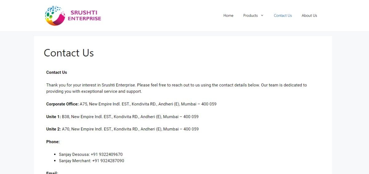Go to the Home page
Image resolution: width=369 pixels, height=174 pixels.
pyautogui.click(x=228, y=16)
